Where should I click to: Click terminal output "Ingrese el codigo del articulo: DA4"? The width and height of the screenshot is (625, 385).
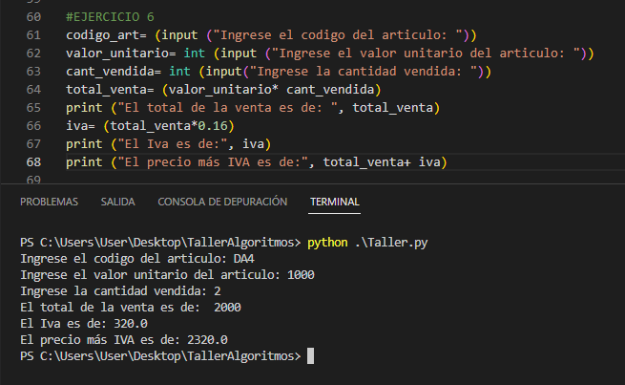(137, 259)
